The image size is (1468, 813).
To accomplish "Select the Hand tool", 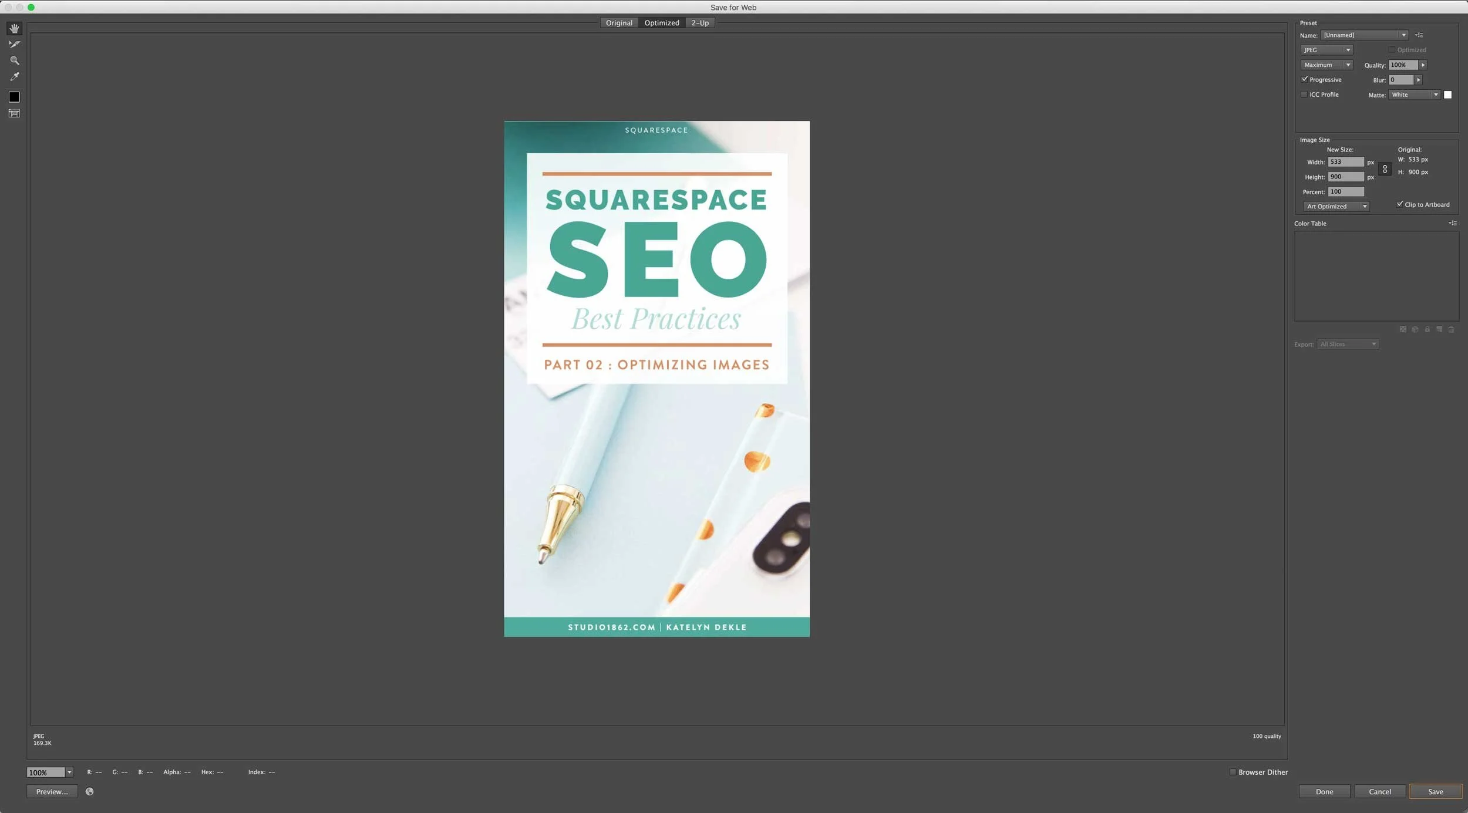I will pyautogui.click(x=14, y=29).
